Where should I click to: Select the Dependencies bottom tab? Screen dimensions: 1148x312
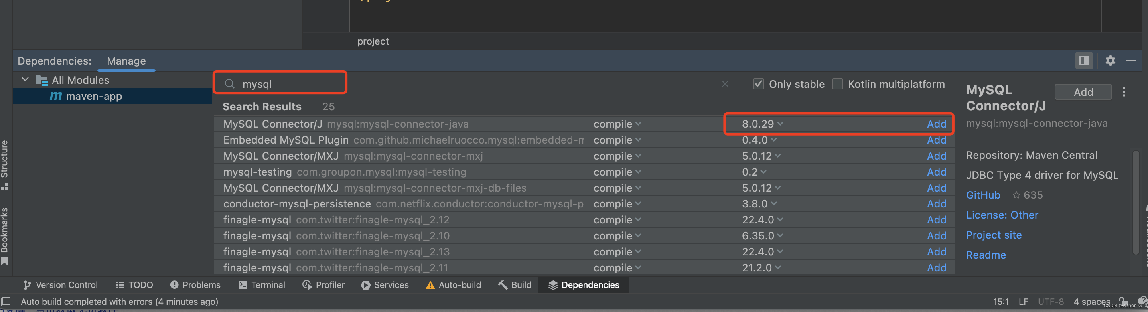(x=584, y=285)
